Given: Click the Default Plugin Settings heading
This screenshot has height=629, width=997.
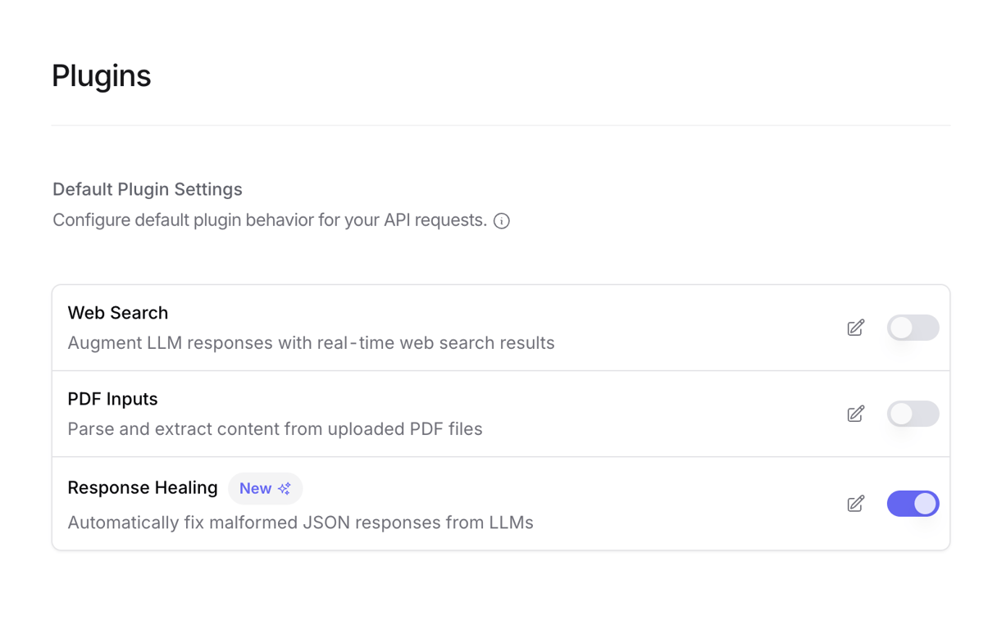Looking at the screenshot, I should tap(147, 189).
